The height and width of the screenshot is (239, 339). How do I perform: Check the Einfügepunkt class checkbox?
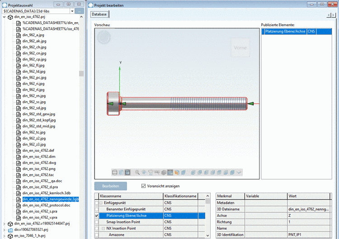coord(97,203)
